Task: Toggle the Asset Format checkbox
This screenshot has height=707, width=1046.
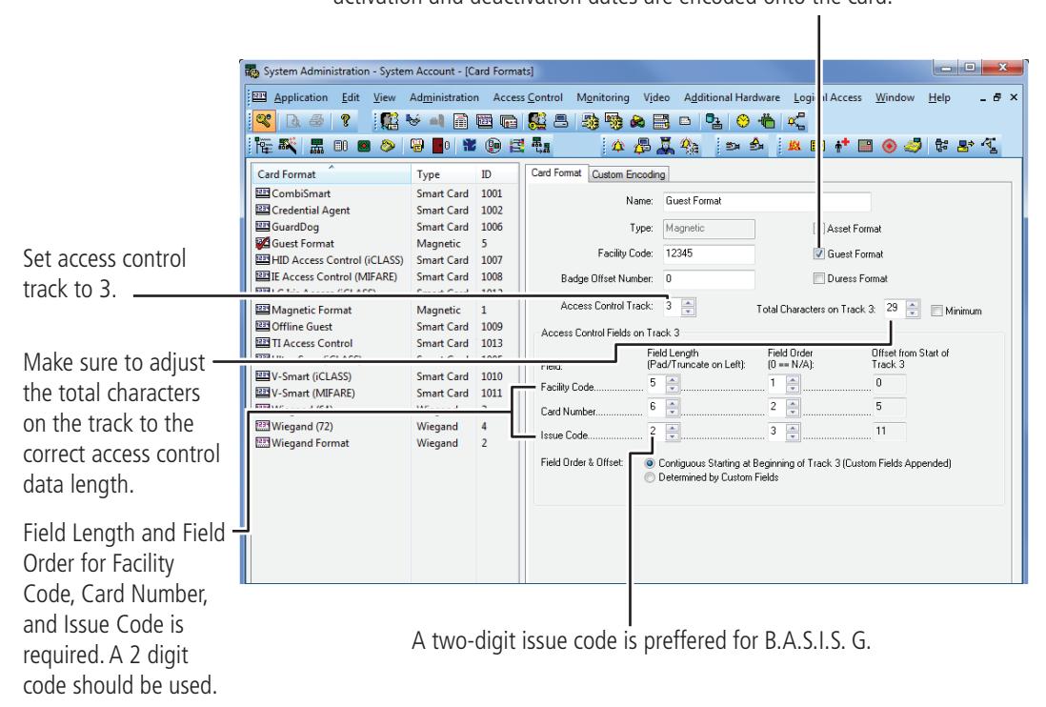Action: click(819, 228)
